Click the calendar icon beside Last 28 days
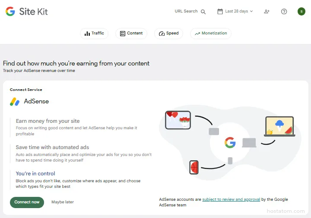The width and height of the screenshot is (311, 218). pyautogui.click(x=220, y=11)
